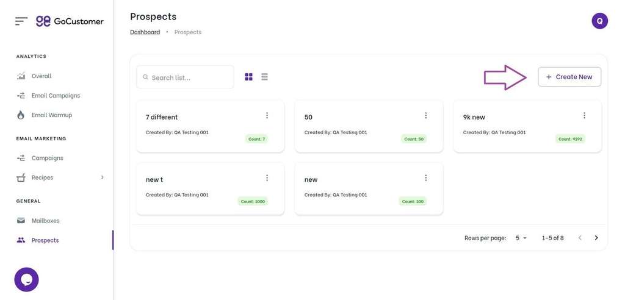Image resolution: width=625 pixels, height=300 pixels.
Task: Click Count: 7 badge
Action: (256, 139)
